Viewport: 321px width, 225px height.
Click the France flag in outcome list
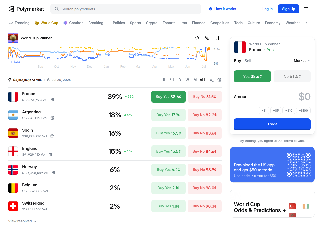click(13, 97)
